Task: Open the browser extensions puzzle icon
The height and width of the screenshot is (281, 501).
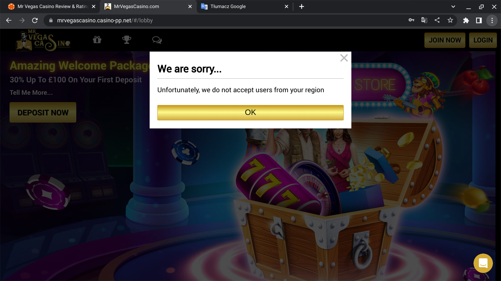Action: [x=466, y=20]
